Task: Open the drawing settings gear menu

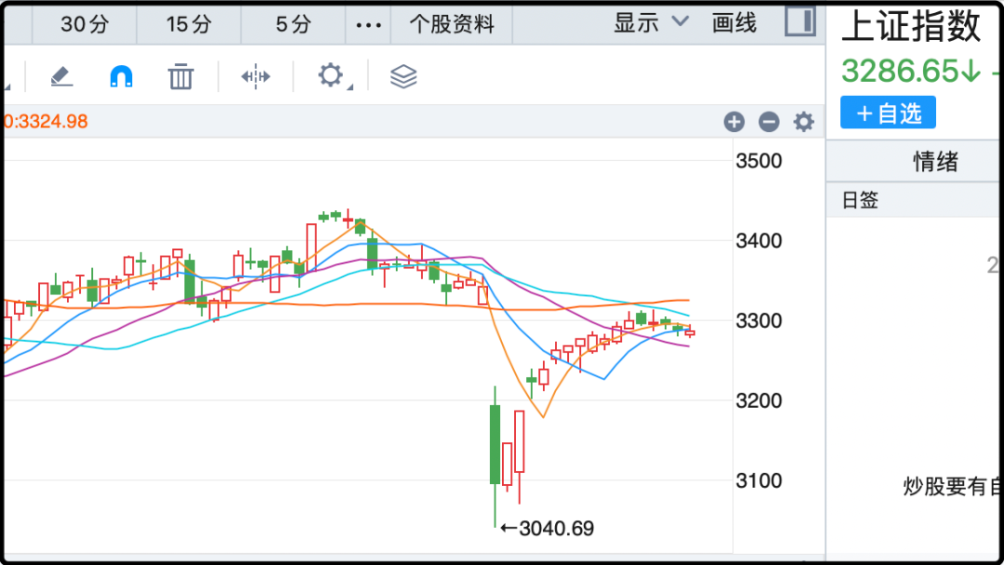Action: tap(331, 75)
